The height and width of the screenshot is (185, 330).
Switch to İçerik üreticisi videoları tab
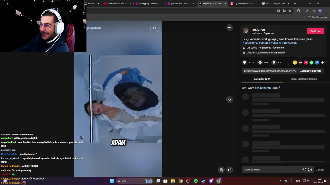(x=304, y=79)
